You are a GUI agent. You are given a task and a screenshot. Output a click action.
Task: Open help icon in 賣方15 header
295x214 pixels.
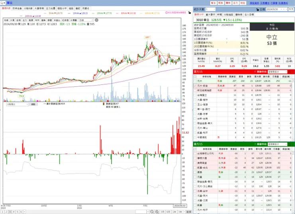(255, 144)
